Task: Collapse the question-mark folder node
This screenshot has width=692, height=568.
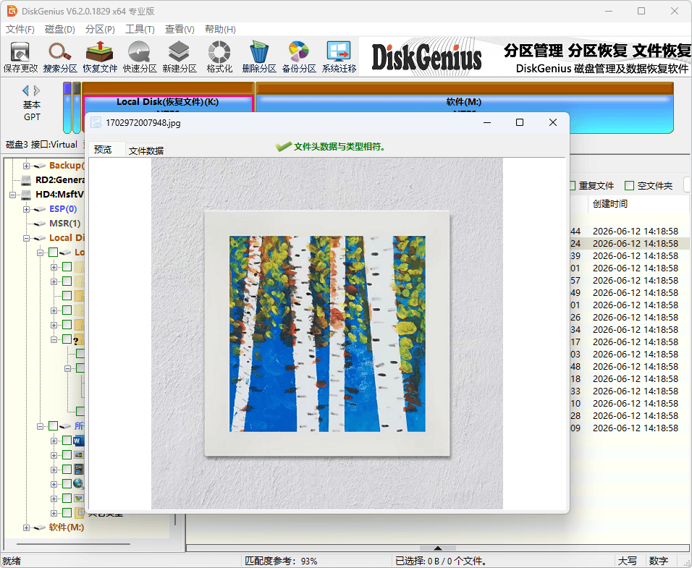Action: pos(54,339)
